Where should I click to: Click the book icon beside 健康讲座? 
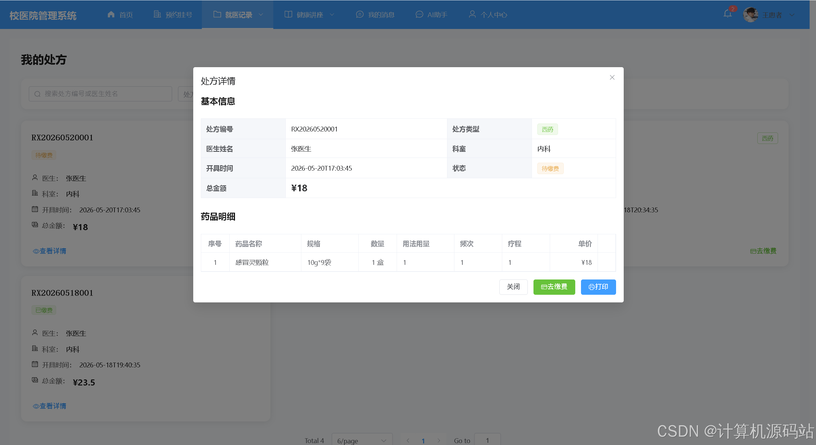[x=288, y=14]
